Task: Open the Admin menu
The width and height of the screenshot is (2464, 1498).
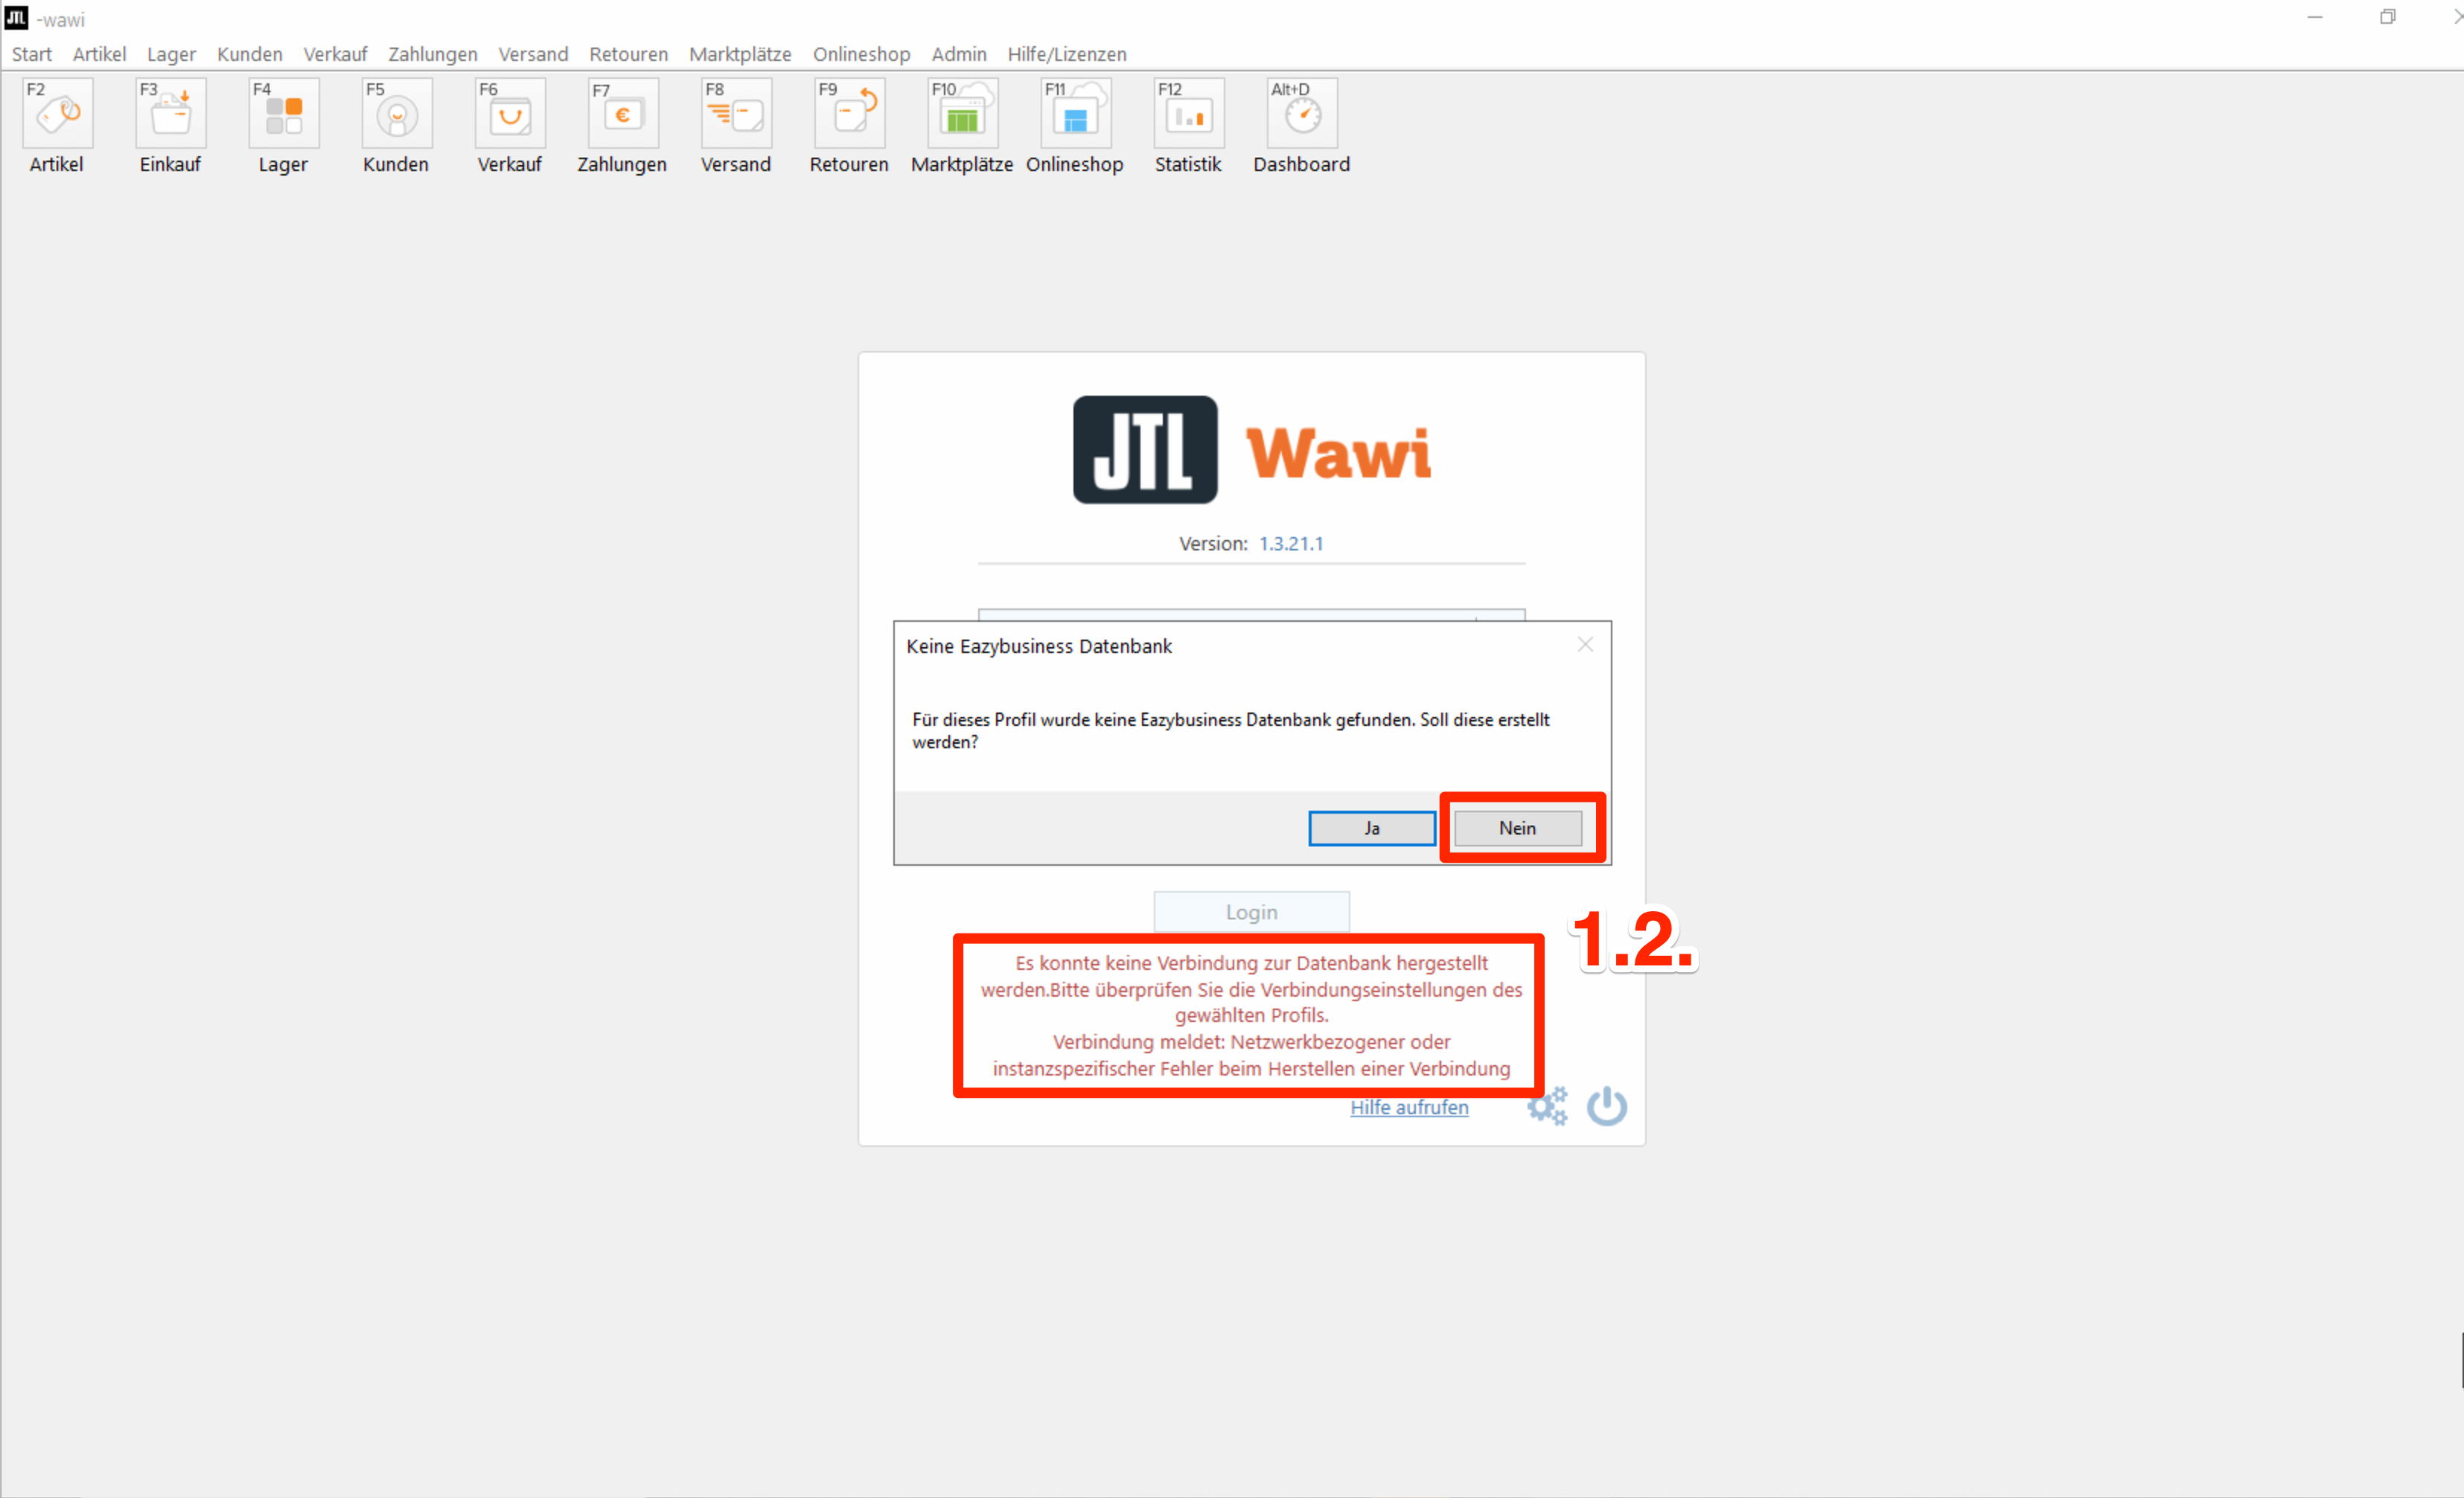Action: point(958,54)
